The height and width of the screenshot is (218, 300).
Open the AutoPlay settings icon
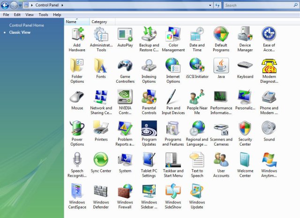coord(125,38)
